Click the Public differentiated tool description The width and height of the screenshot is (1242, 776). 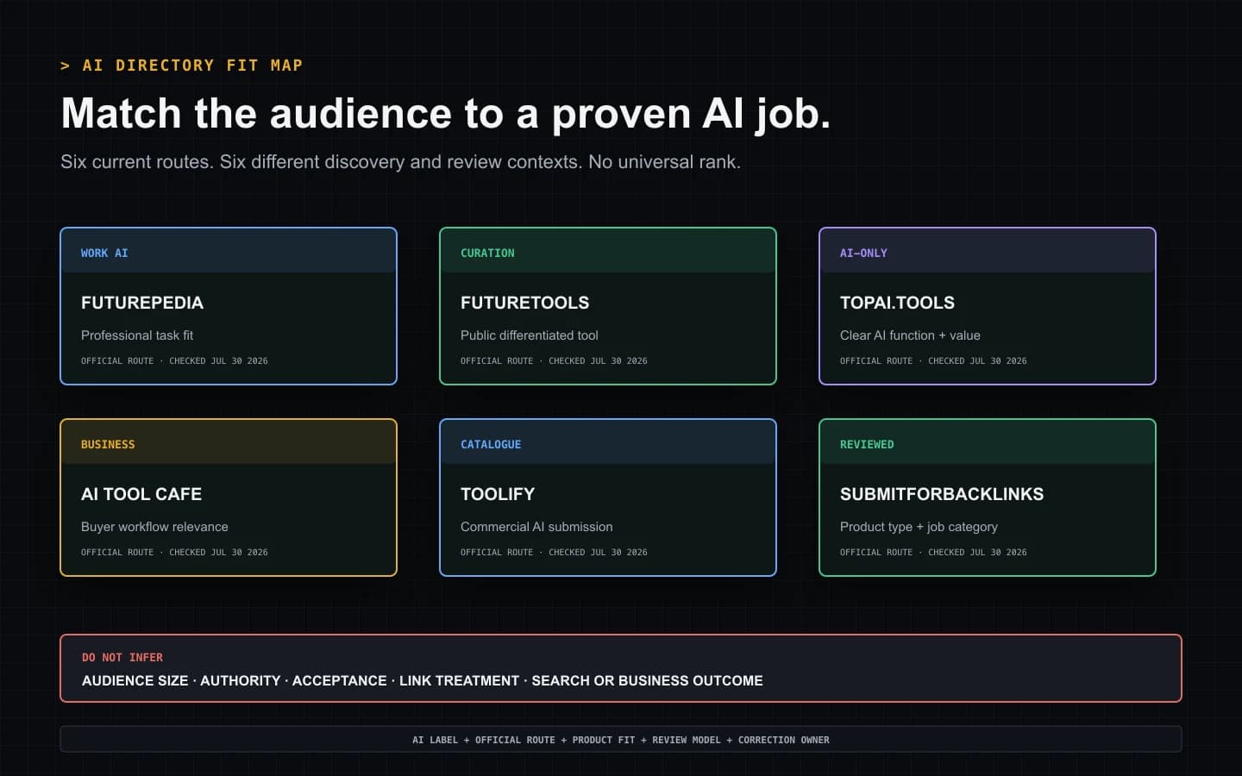click(530, 335)
